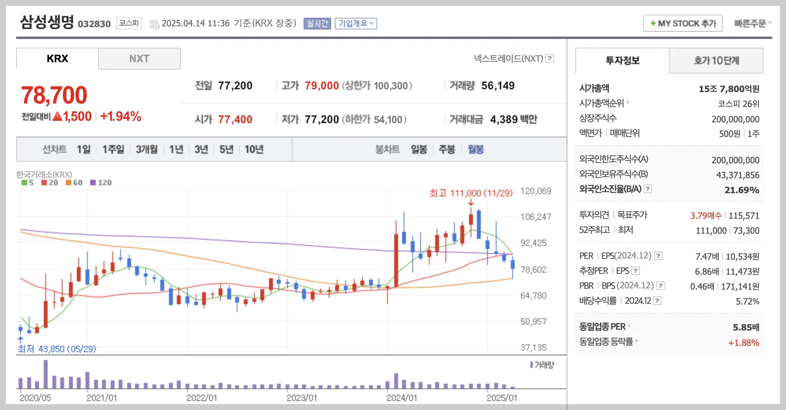Click plus icon in MY STOCK 추가
The image size is (786, 410).
coord(653,24)
